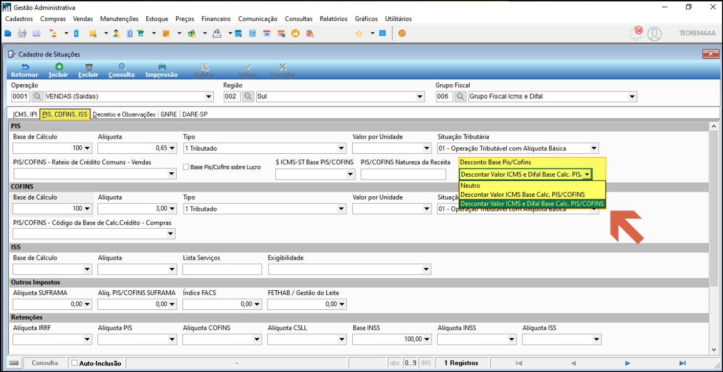Image resolution: width=723 pixels, height=372 pixels.
Task: Select 'Neutro' option in dropdown list
Action: 532,186
